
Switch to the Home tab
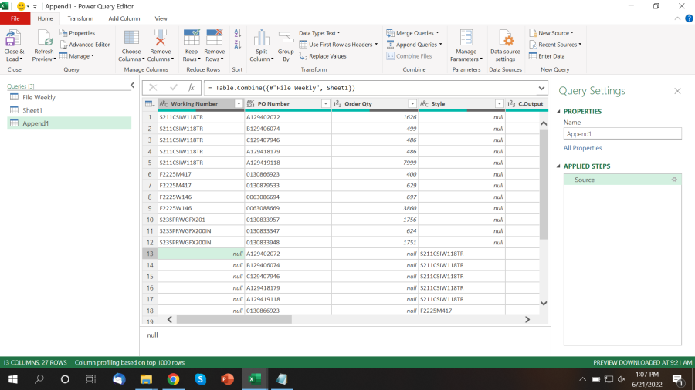coord(45,18)
